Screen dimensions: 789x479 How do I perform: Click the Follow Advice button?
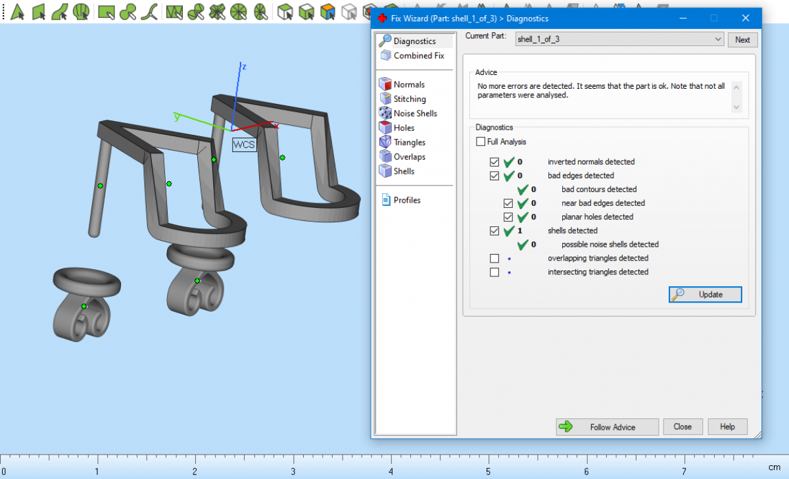[607, 427]
